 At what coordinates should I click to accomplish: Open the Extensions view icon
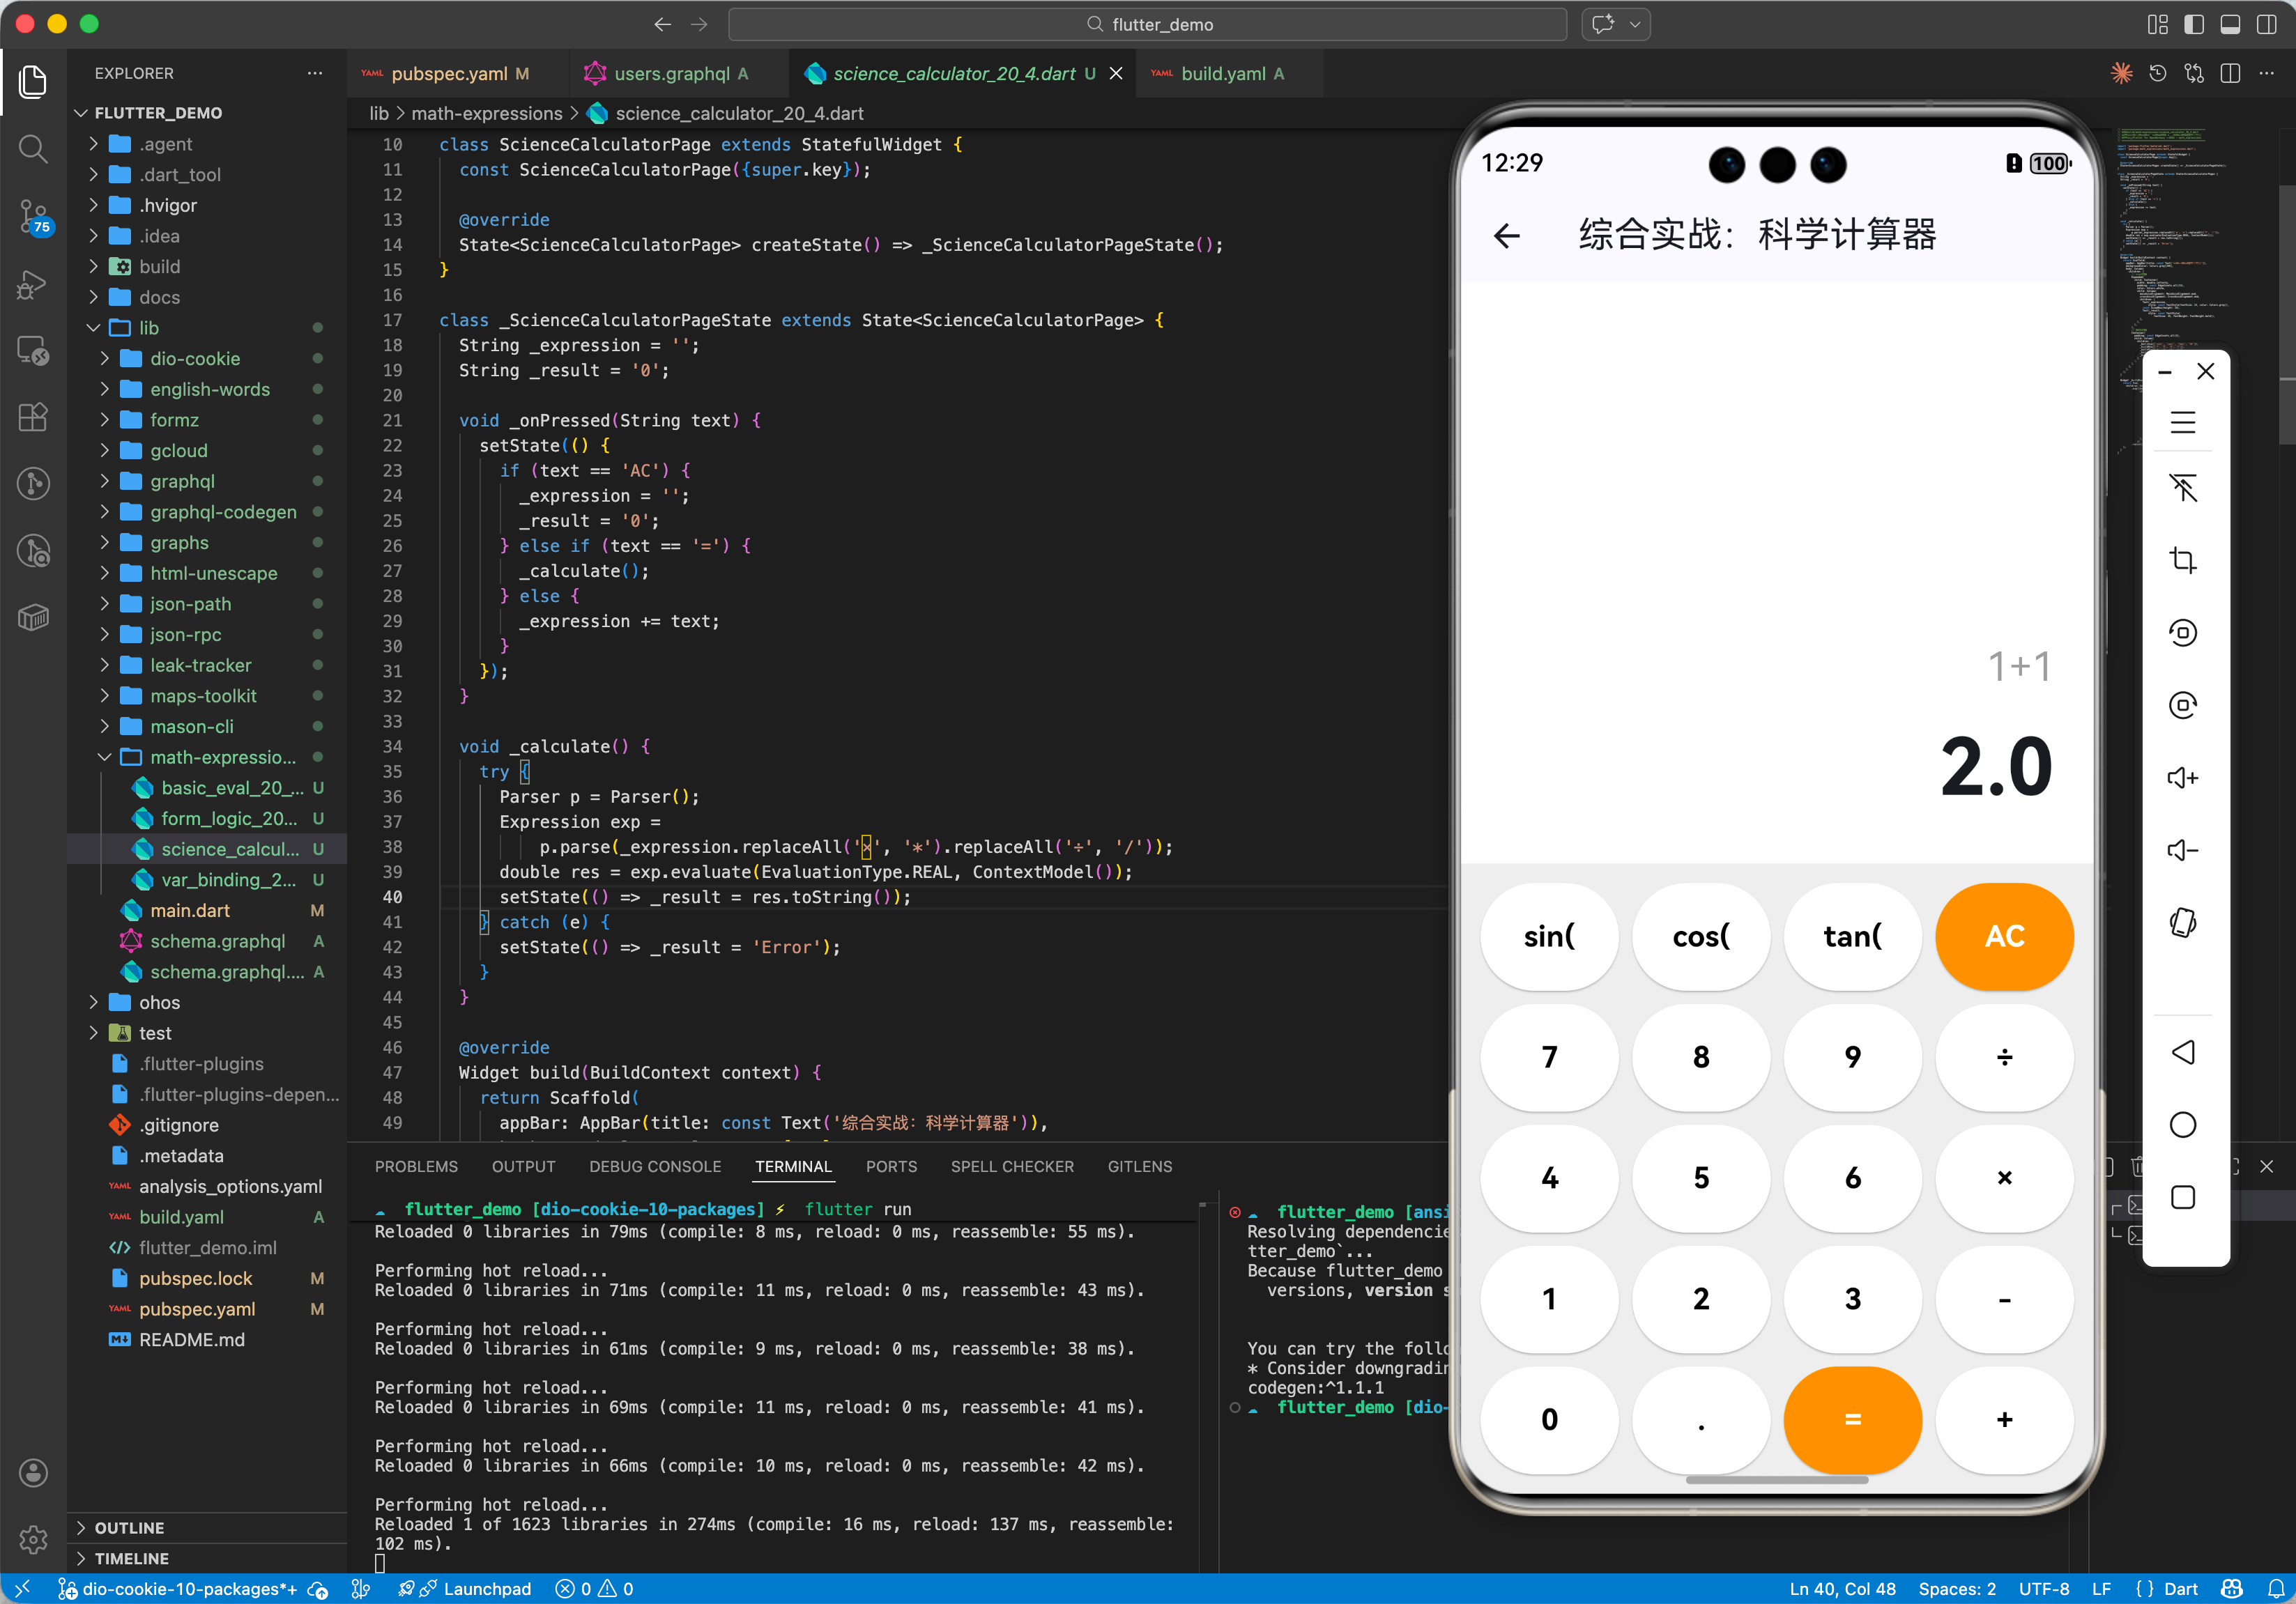coord(33,417)
